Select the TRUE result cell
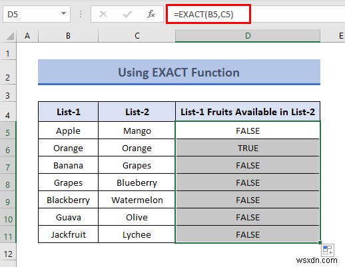Image resolution: width=345 pixels, height=267 pixels. tap(248, 148)
